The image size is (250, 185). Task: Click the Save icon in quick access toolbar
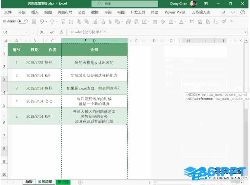coord(34,22)
